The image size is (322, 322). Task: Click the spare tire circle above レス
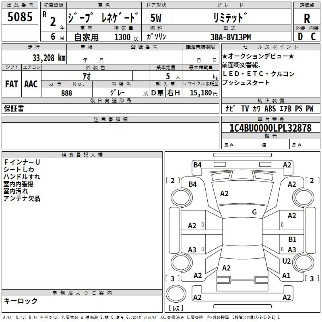176,294
